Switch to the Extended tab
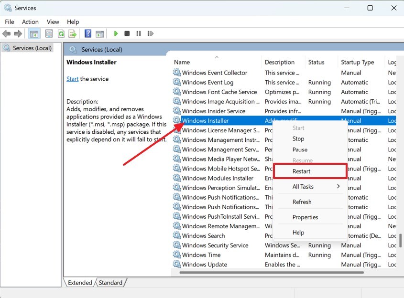The width and height of the screenshot is (404, 298). pyautogui.click(x=80, y=283)
